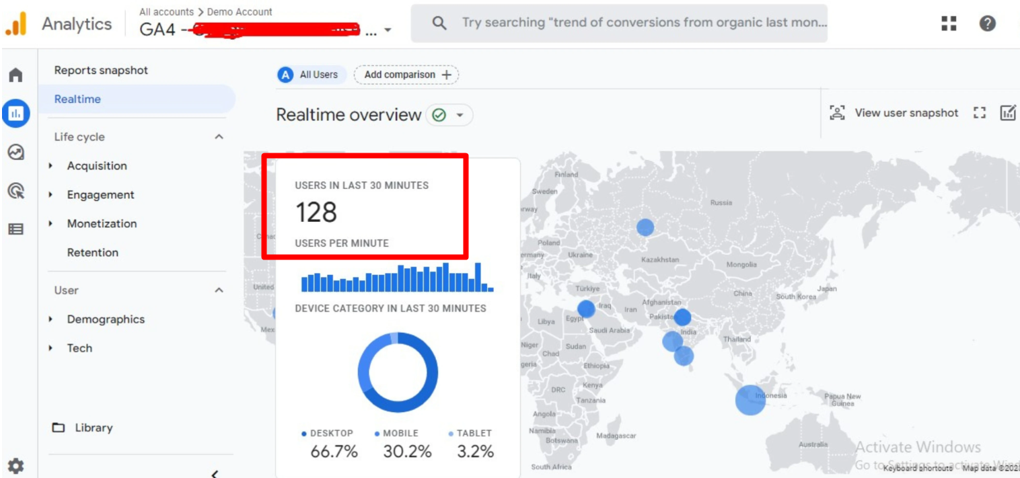Screen dimensions: 1020x478
Task: Open the Home icon in left rail
Action: pyautogui.click(x=15, y=75)
